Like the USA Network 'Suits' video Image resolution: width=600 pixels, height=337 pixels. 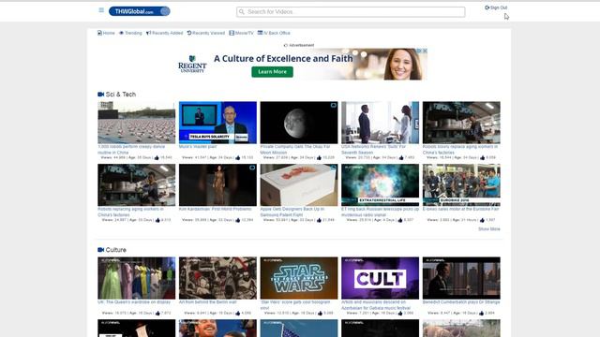tap(401, 157)
